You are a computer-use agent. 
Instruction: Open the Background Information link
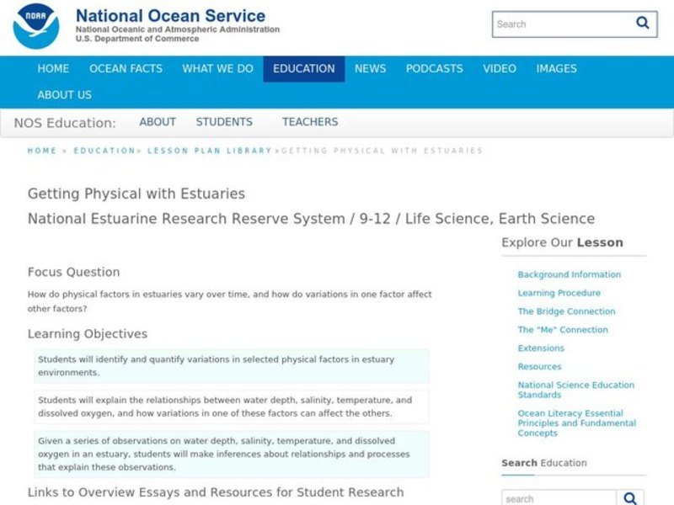click(570, 274)
